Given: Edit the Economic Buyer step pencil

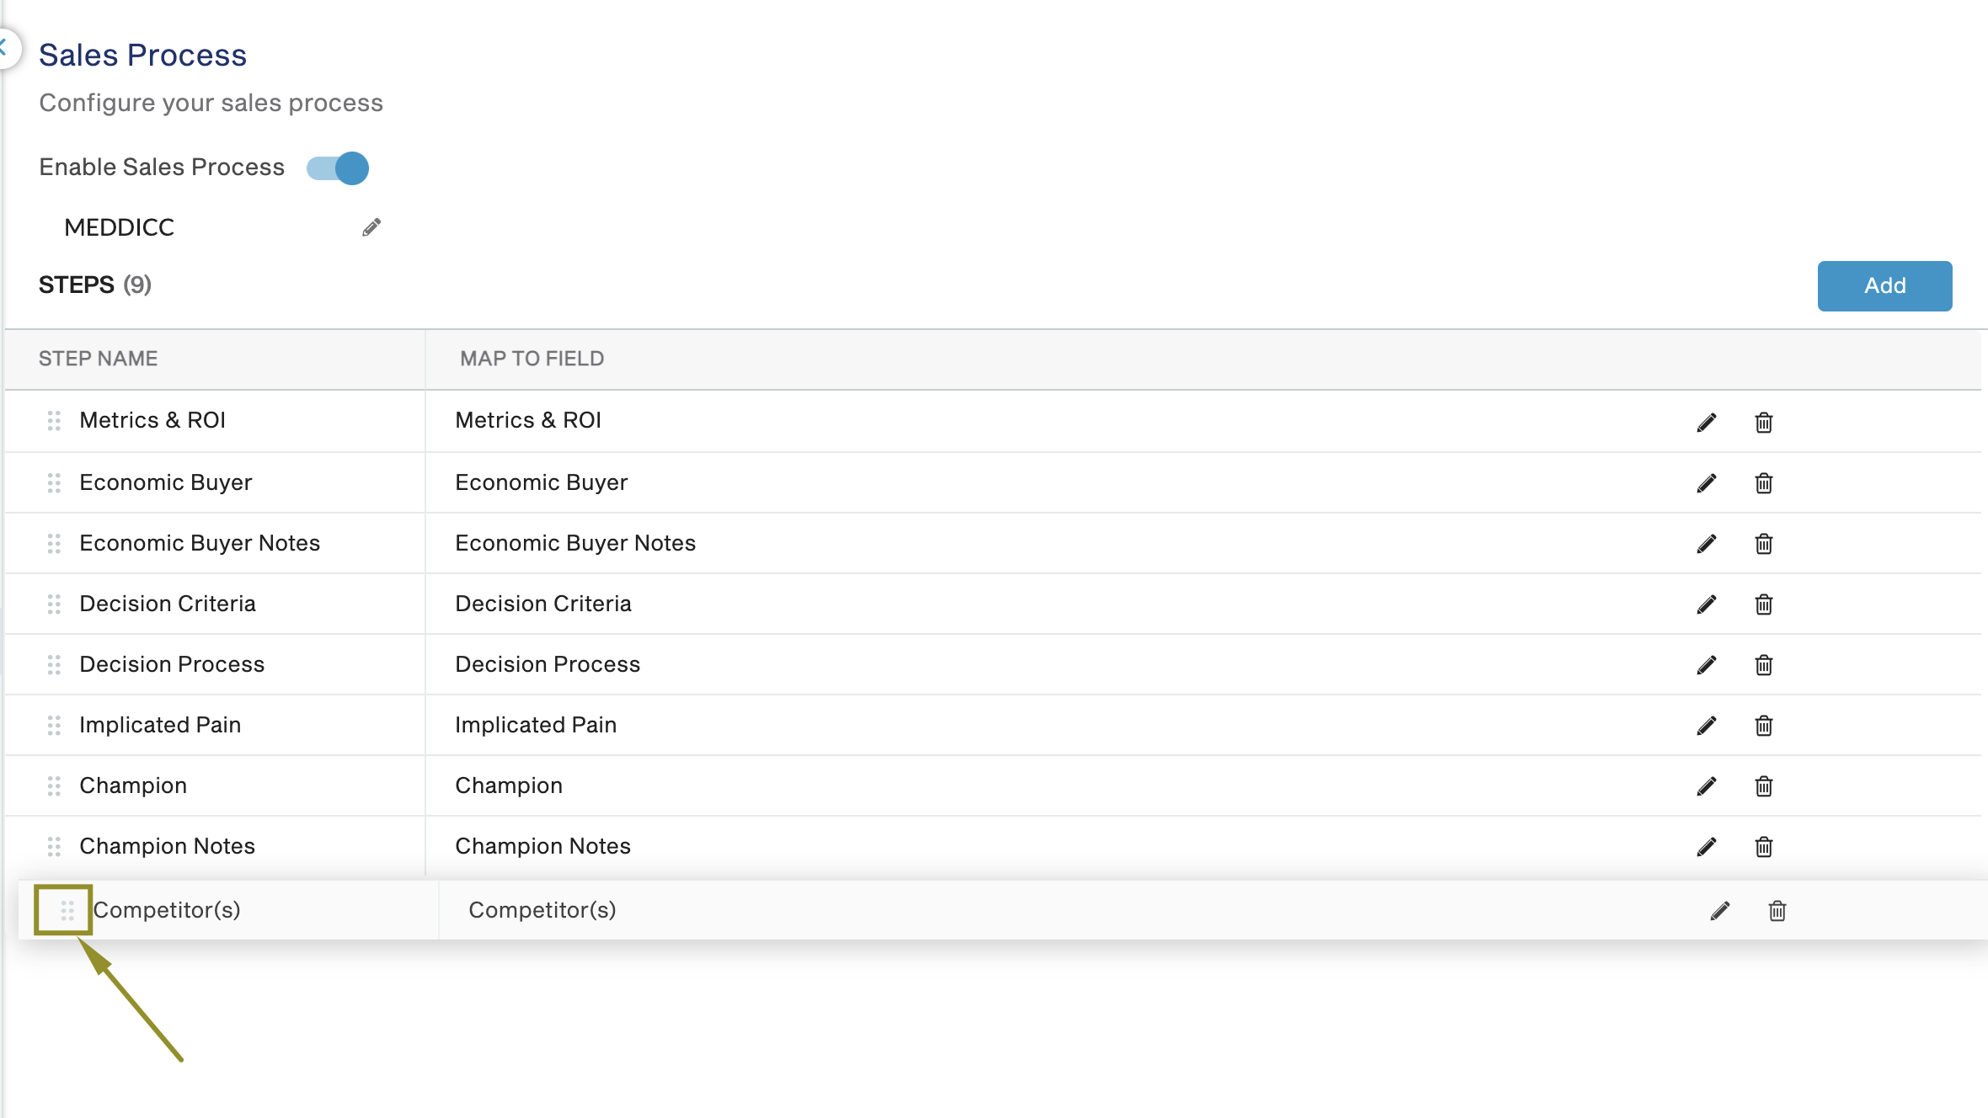Looking at the screenshot, I should pyautogui.click(x=1707, y=482).
